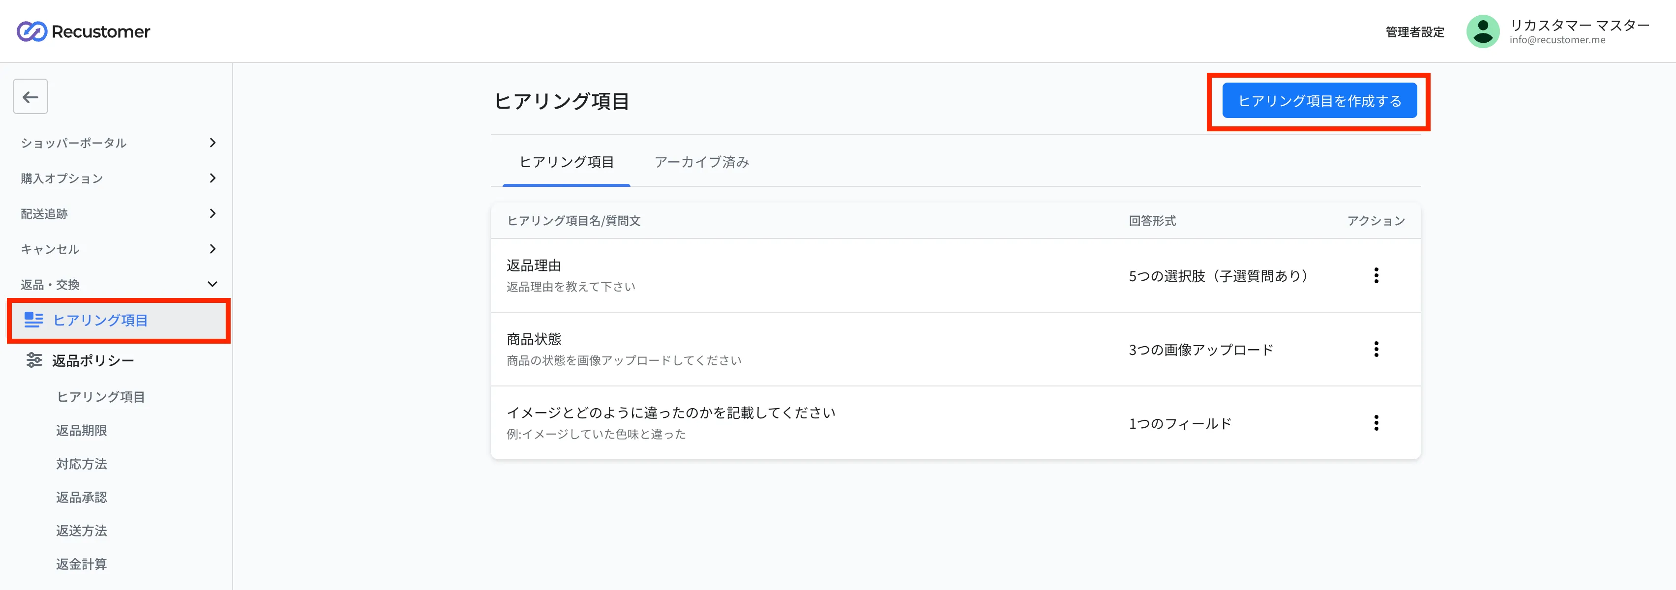This screenshot has width=1676, height=590.
Task: Click 商品の状態を画像アップロードしてください description
Action: [x=624, y=360]
